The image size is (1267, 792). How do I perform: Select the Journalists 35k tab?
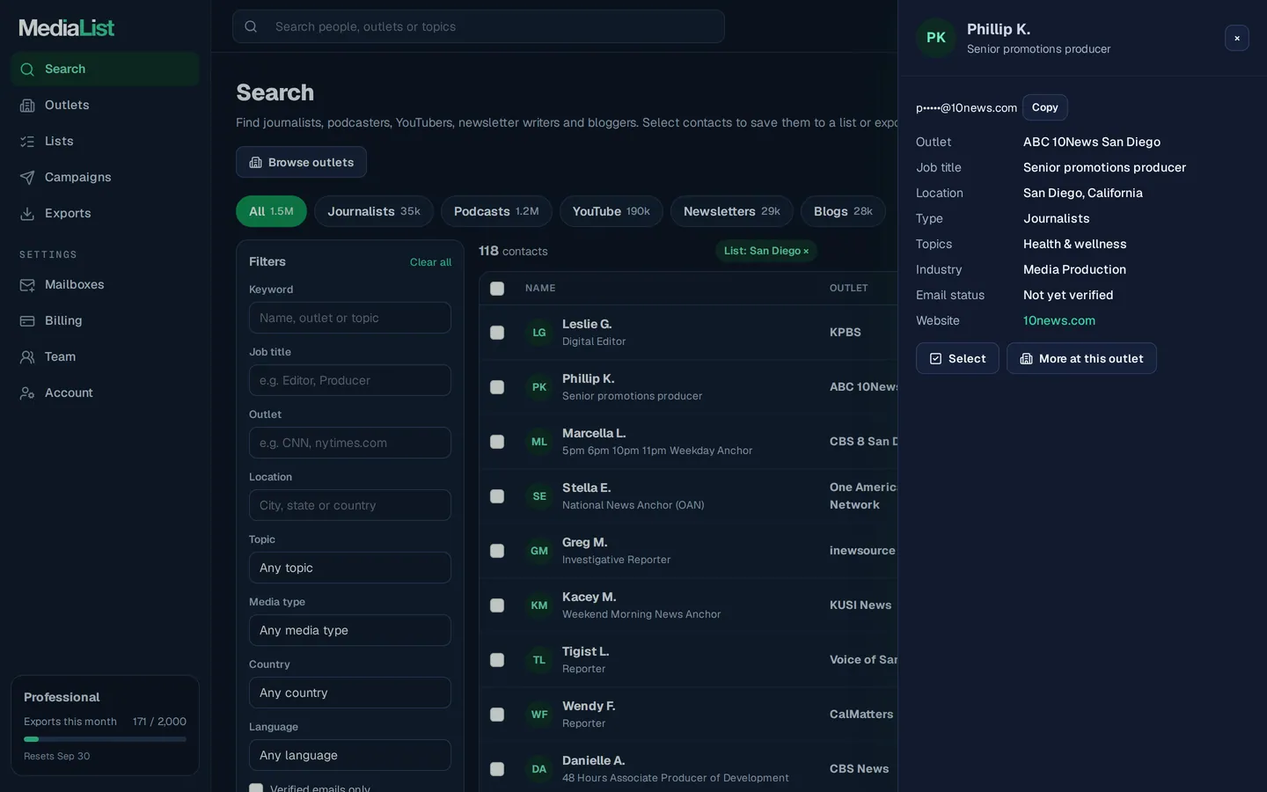tap(374, 211)
